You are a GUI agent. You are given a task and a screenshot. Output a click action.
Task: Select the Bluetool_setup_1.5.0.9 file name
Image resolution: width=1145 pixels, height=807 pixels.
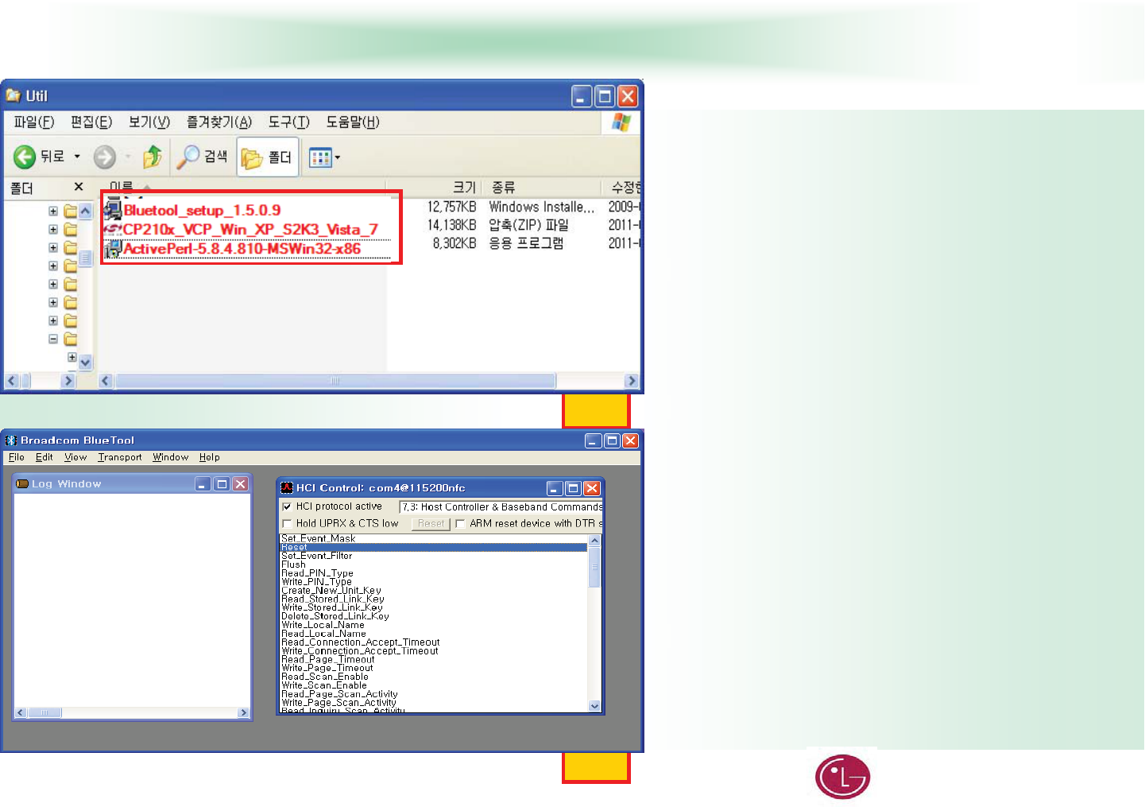(202, 210)
